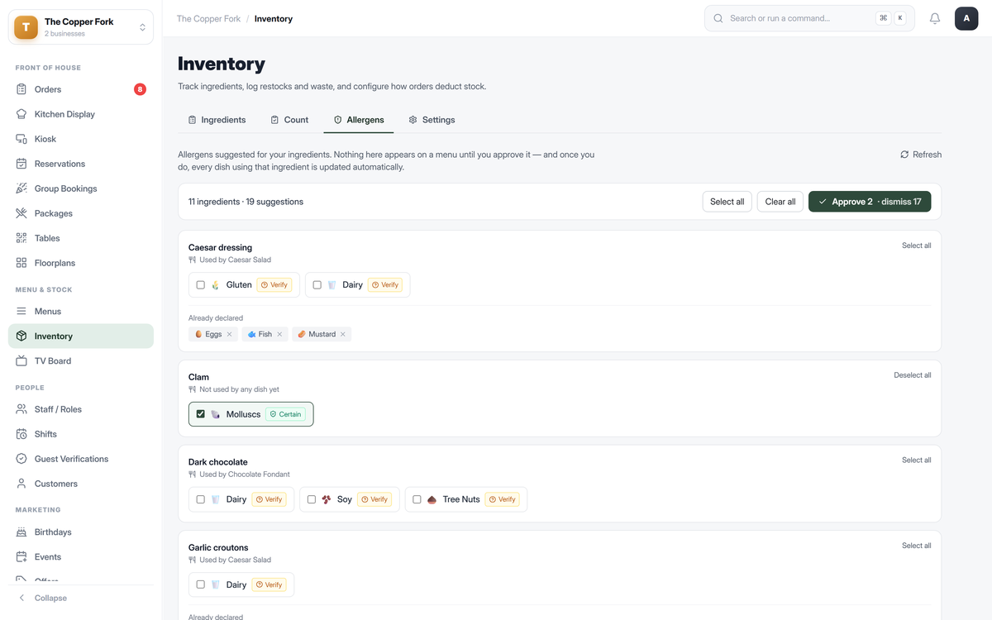Open Tables QR icon
This screenshot has width=992, height=620.
(x=21, y=238)
